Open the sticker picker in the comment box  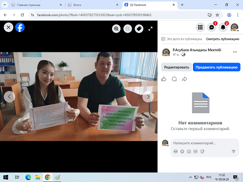tap(202, 151)
